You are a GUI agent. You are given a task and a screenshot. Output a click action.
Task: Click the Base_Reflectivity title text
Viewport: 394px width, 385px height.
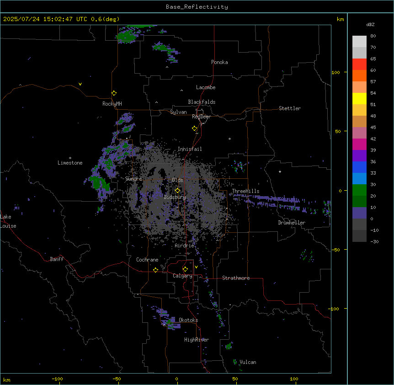click(197, 7)
